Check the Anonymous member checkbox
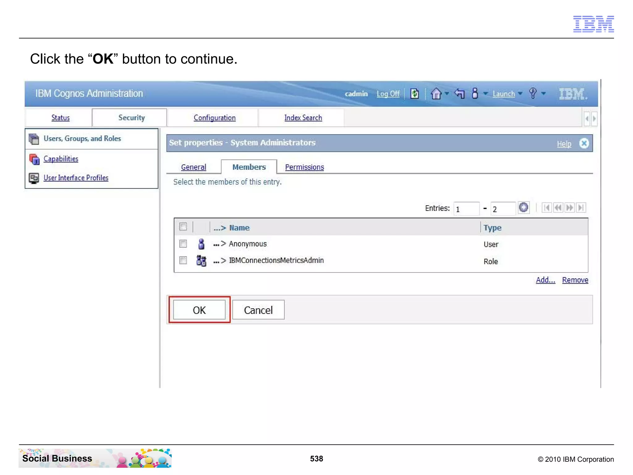 tap(183, 244)
